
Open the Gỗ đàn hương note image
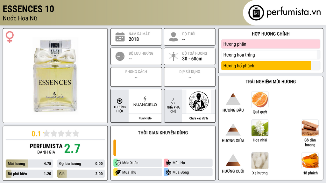point(310,128)
